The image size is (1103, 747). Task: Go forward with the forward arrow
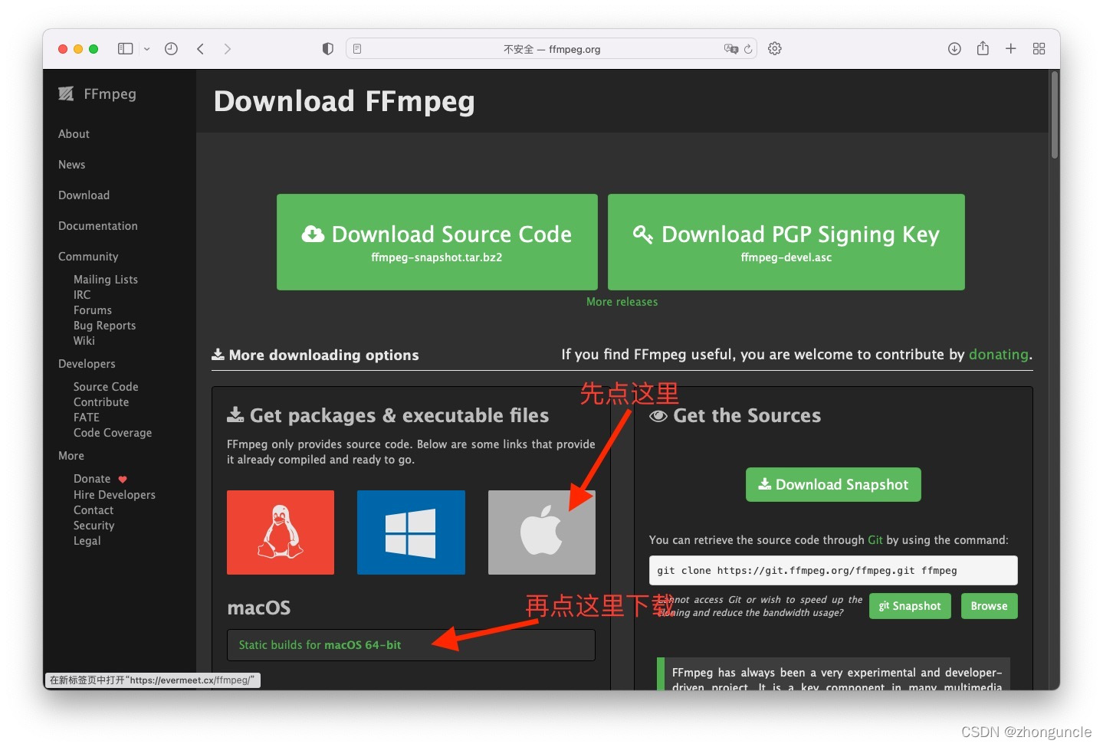pos(227,49)
